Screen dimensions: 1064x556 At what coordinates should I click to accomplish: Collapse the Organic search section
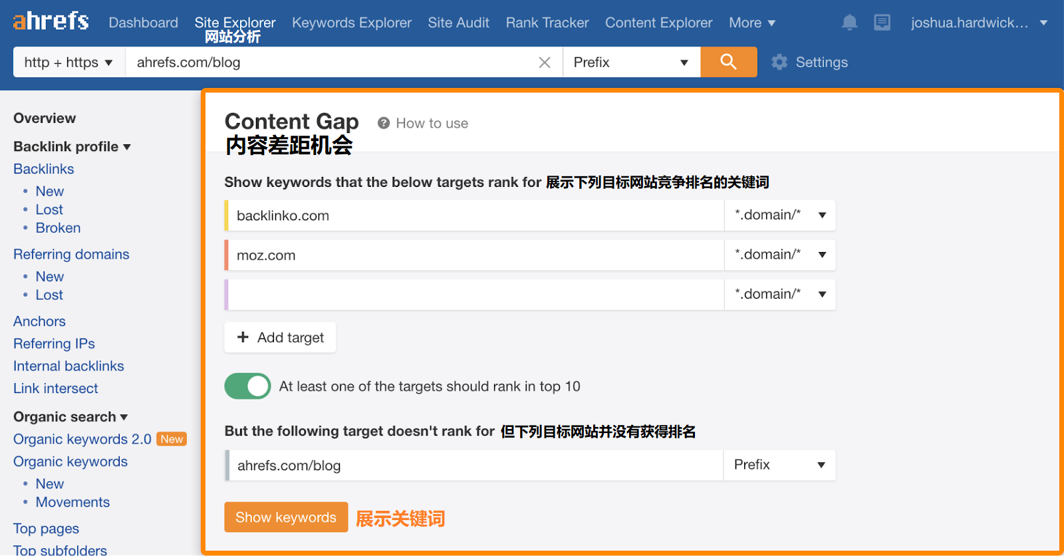click(70, 417)
